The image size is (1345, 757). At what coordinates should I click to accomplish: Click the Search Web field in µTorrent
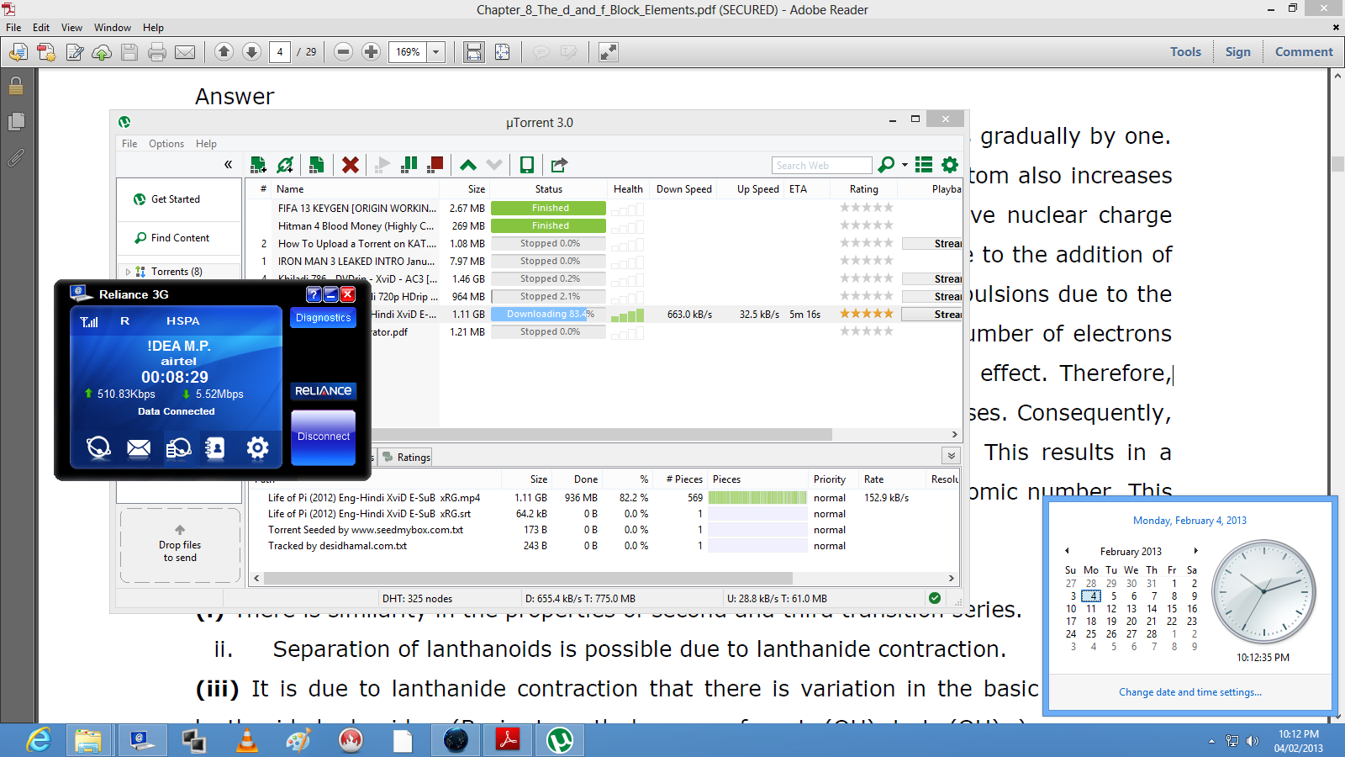coord(821,166)
